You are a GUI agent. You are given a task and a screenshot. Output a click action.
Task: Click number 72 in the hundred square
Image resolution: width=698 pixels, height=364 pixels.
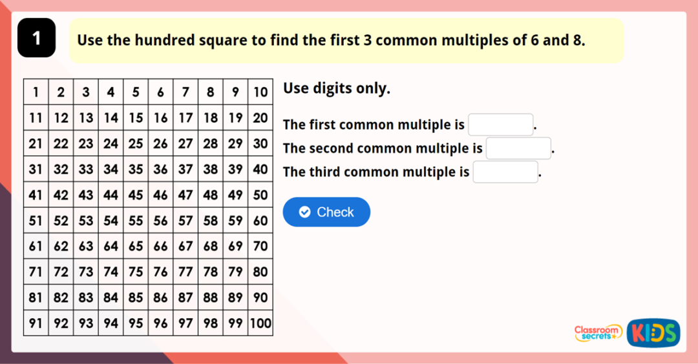tap(61, 272)
